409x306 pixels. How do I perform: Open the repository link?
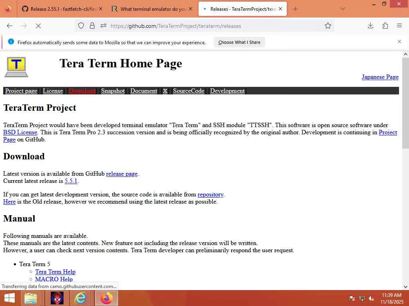point(210,194)
